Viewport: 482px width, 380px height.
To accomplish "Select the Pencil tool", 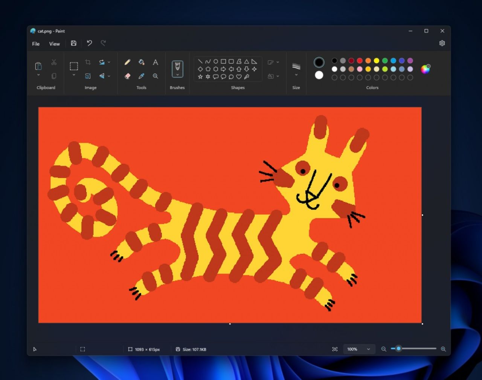I will pos(127,62).
